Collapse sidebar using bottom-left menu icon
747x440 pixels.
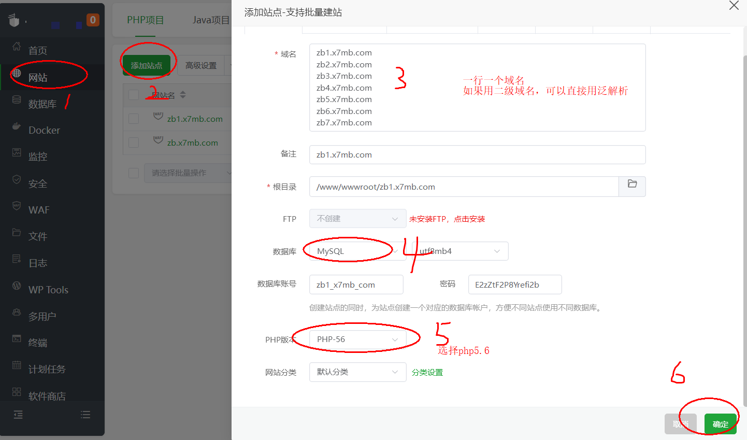click(x=18, y=415)
